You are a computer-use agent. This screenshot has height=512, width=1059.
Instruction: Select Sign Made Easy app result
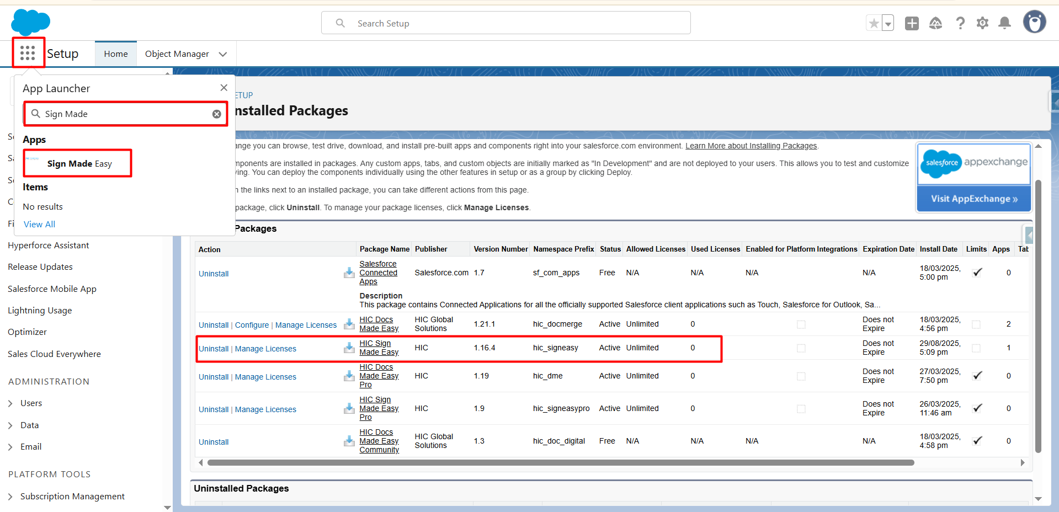pos(79,163)
